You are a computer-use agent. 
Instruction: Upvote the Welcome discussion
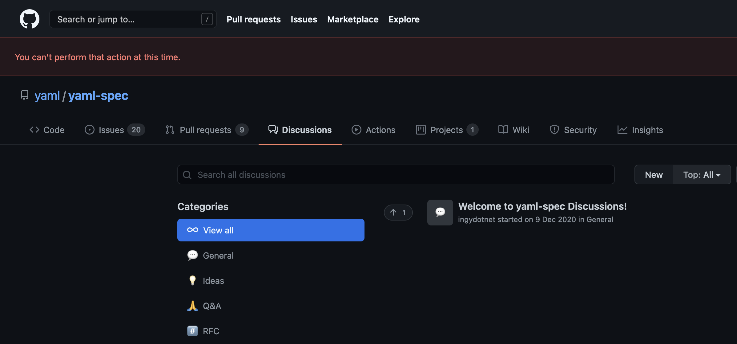point(398,212)
